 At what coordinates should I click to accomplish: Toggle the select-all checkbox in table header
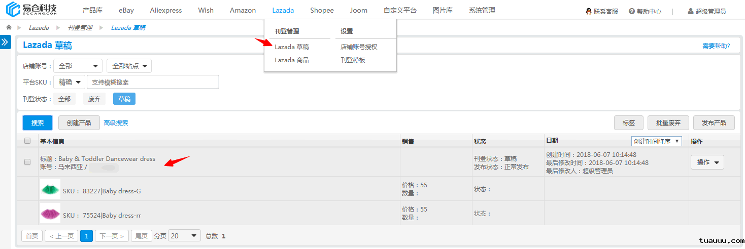(27, 141)
